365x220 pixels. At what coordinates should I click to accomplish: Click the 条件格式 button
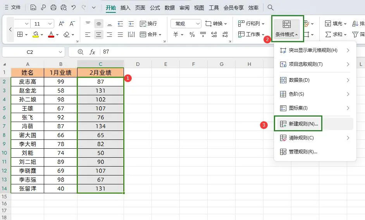287,29
